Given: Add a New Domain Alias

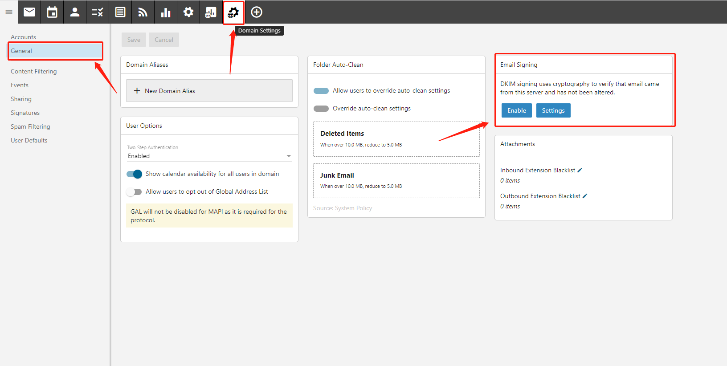Looking at the screenshot, I should (x=209, y=91).
